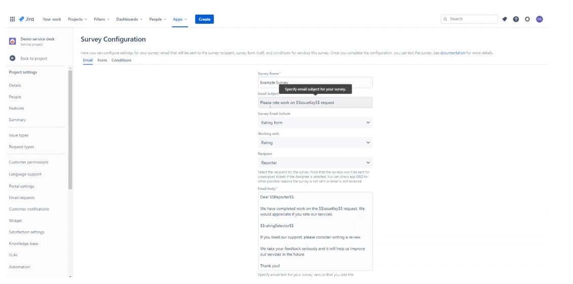This screenshot has width=573, height=284.
Task: Click the Back to project link
Action: tap(34, 58)
